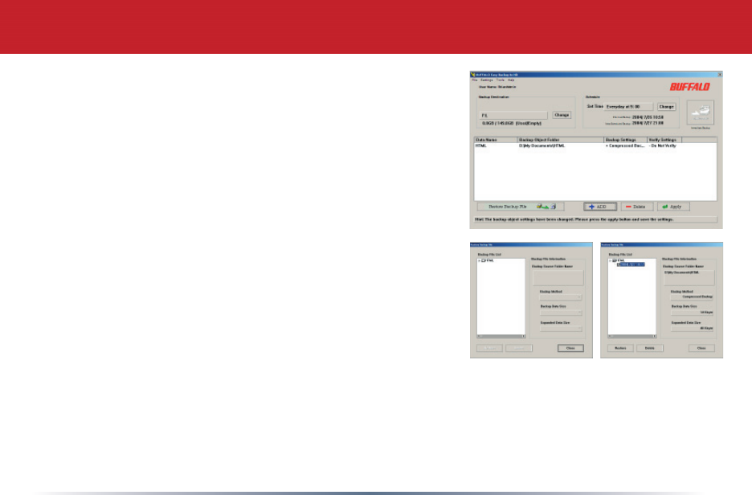
Task: Open Expanded Data Size dropdown, left dialog
Action: click(x=561, y=329)
